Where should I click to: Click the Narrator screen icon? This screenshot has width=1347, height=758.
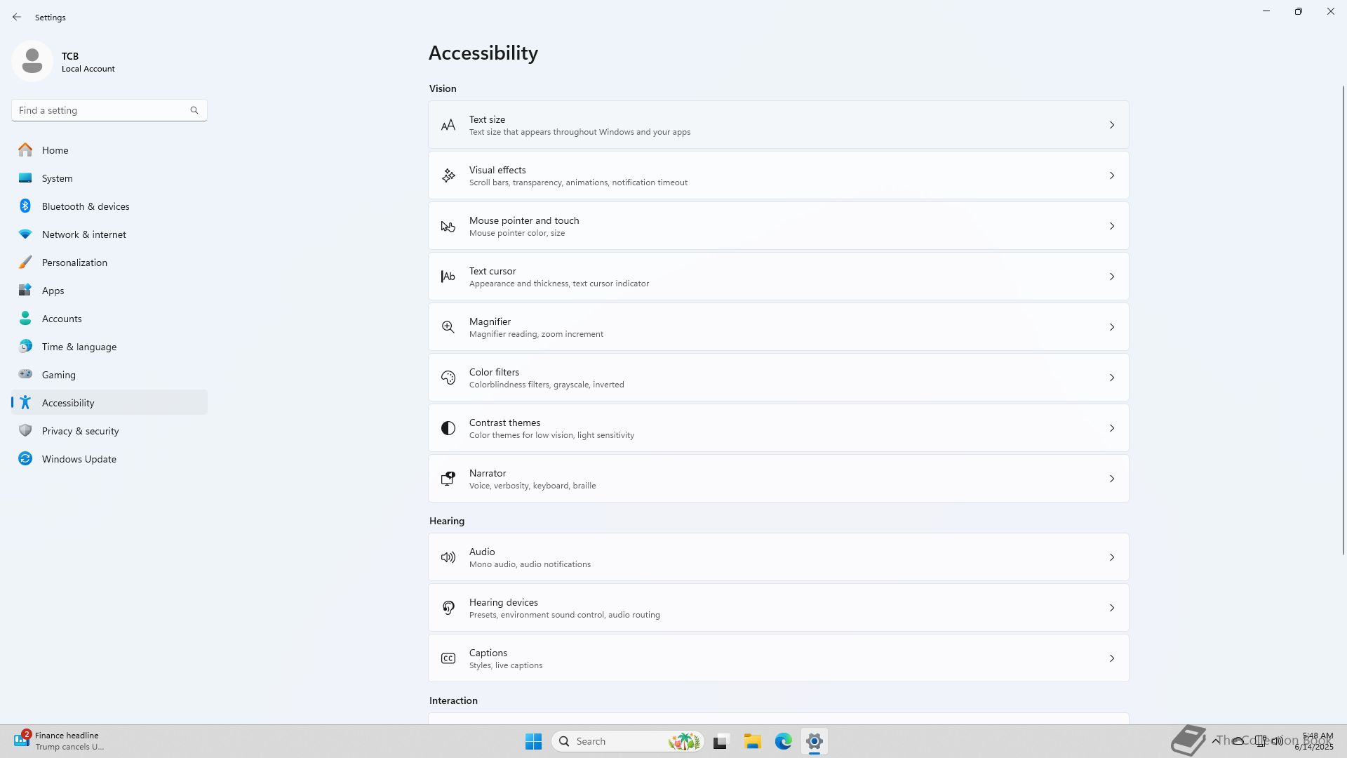(448, 479)
